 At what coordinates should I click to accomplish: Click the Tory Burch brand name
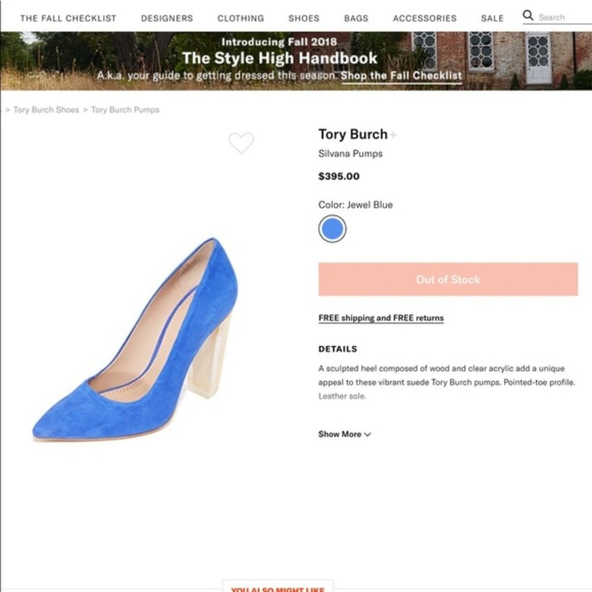tap(353, 134)
